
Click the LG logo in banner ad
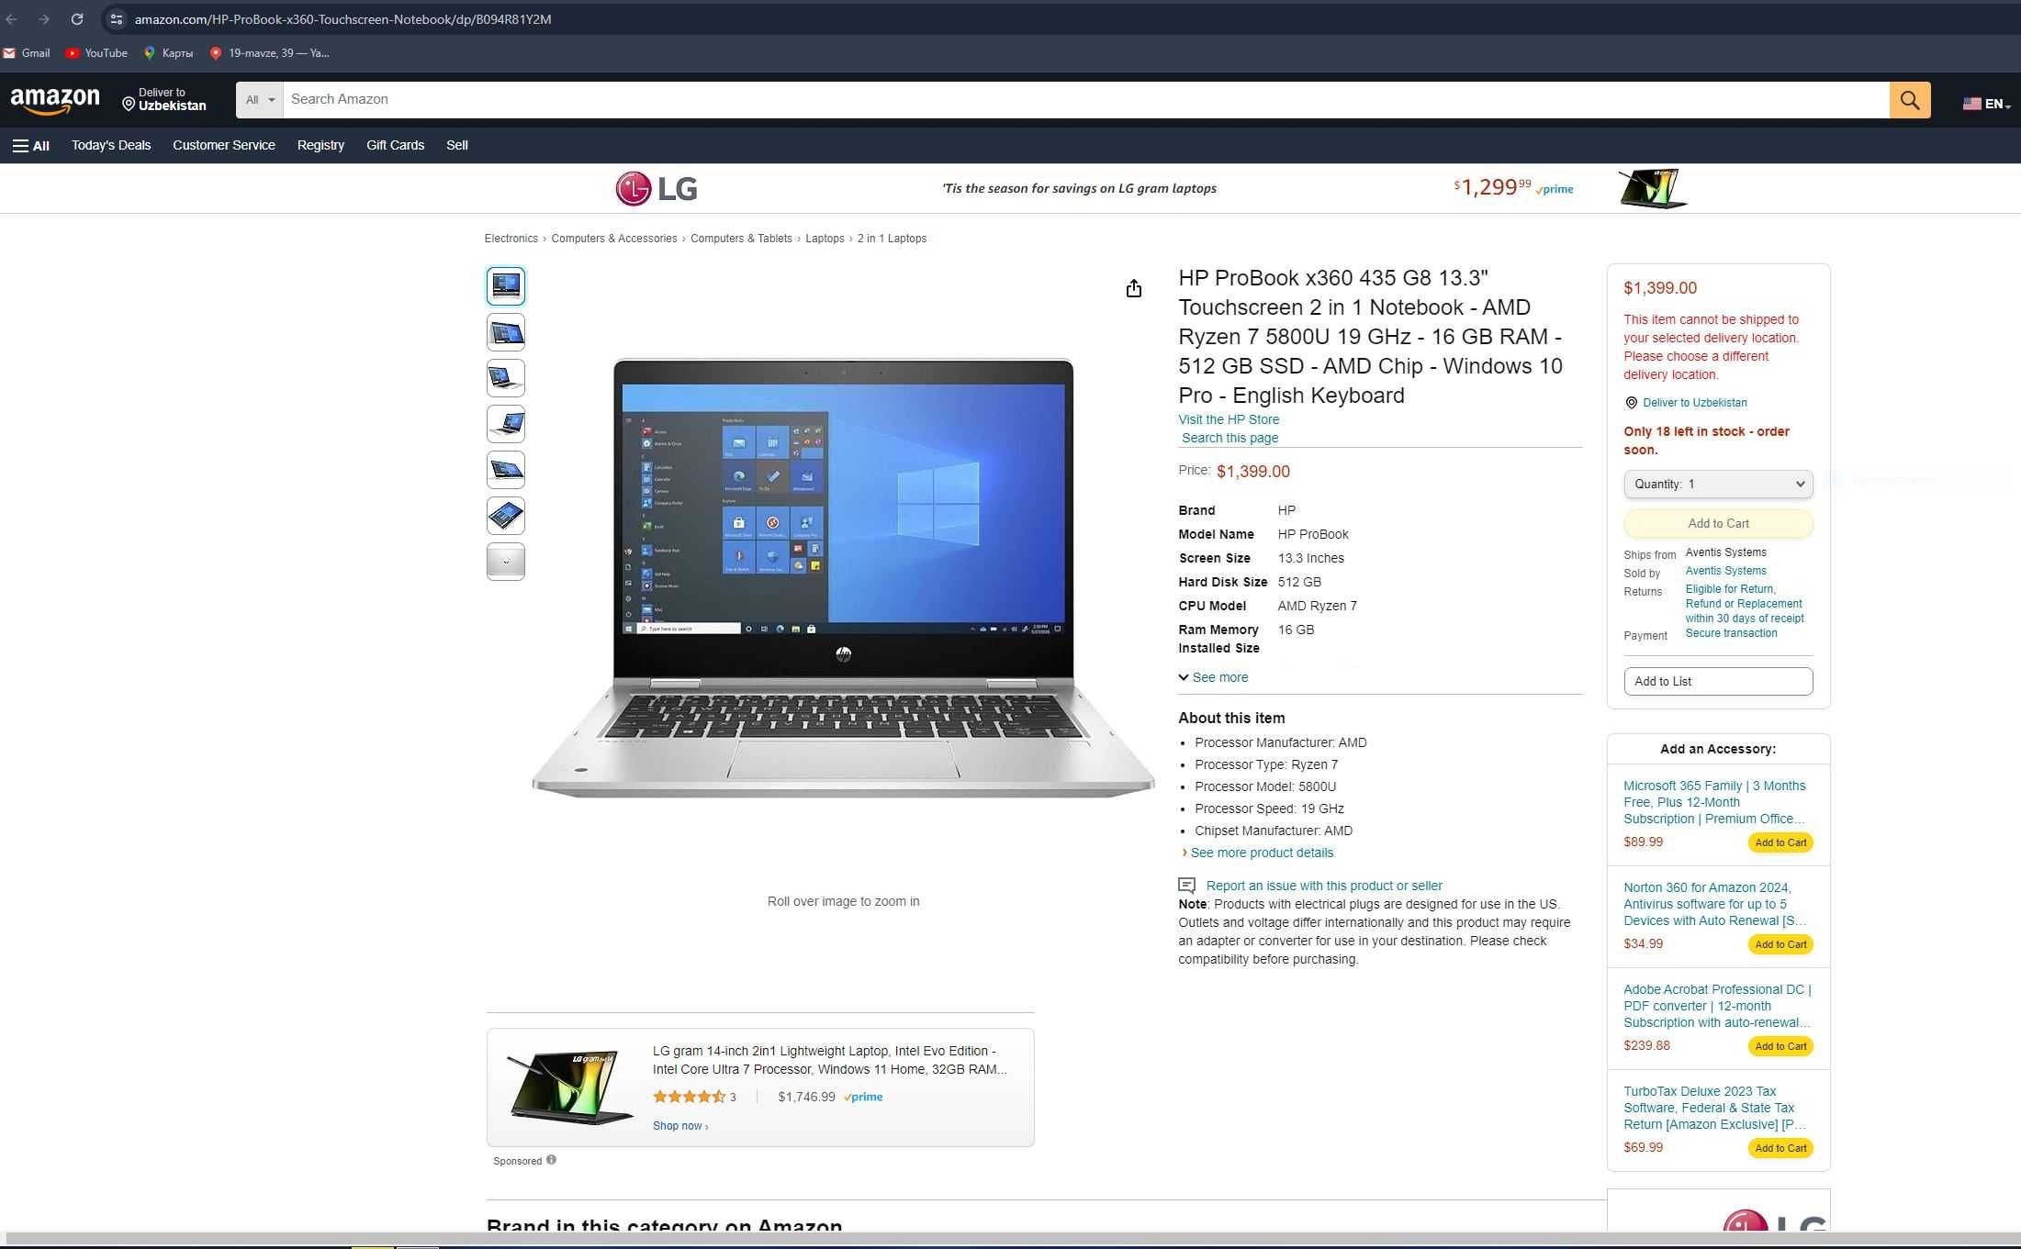tap(657, 189)
